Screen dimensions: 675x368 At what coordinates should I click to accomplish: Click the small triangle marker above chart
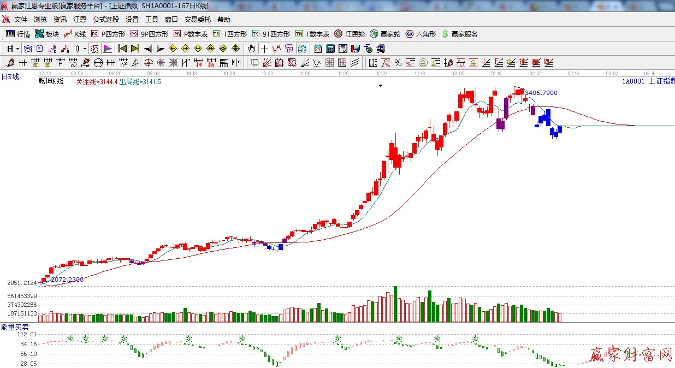(381, 86)
